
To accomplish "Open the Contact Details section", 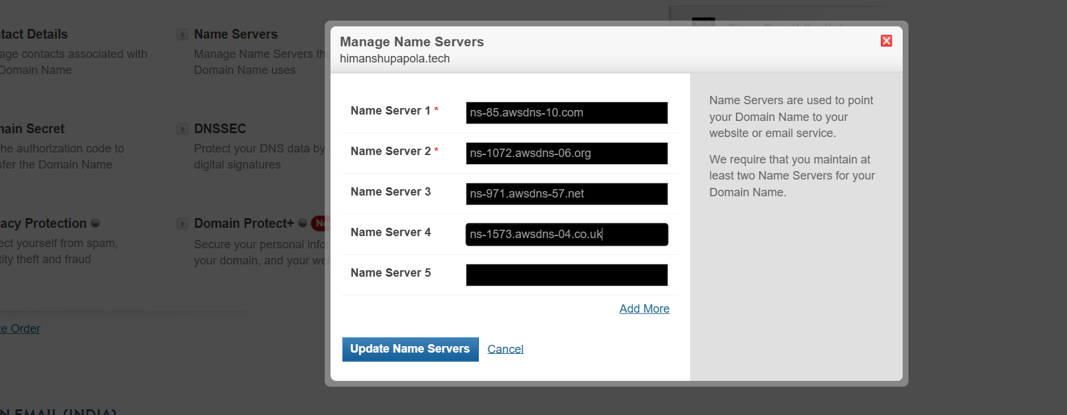I will 34,35.
